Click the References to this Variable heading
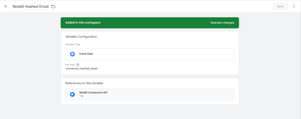 click(x=84, y=83)
